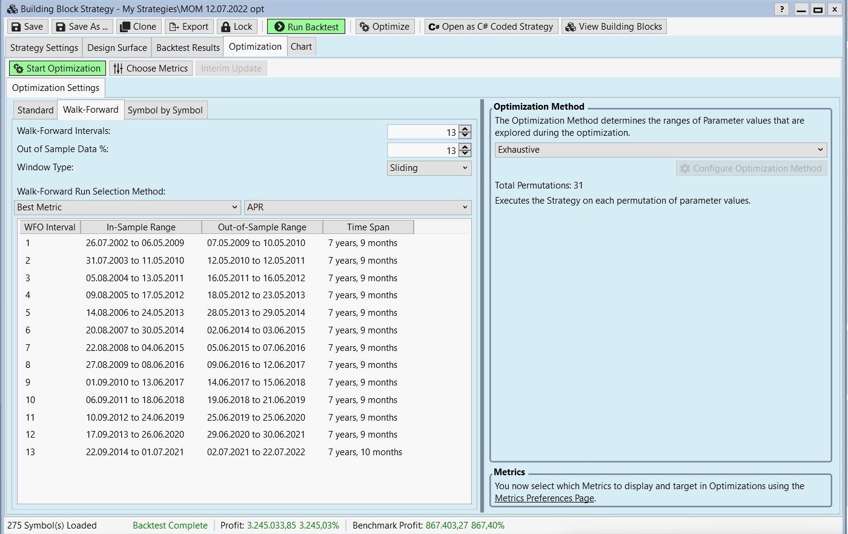Open the Best Metric selection dropdown
The height and width of the screenshot is (534, 848).
pos(127,207)
